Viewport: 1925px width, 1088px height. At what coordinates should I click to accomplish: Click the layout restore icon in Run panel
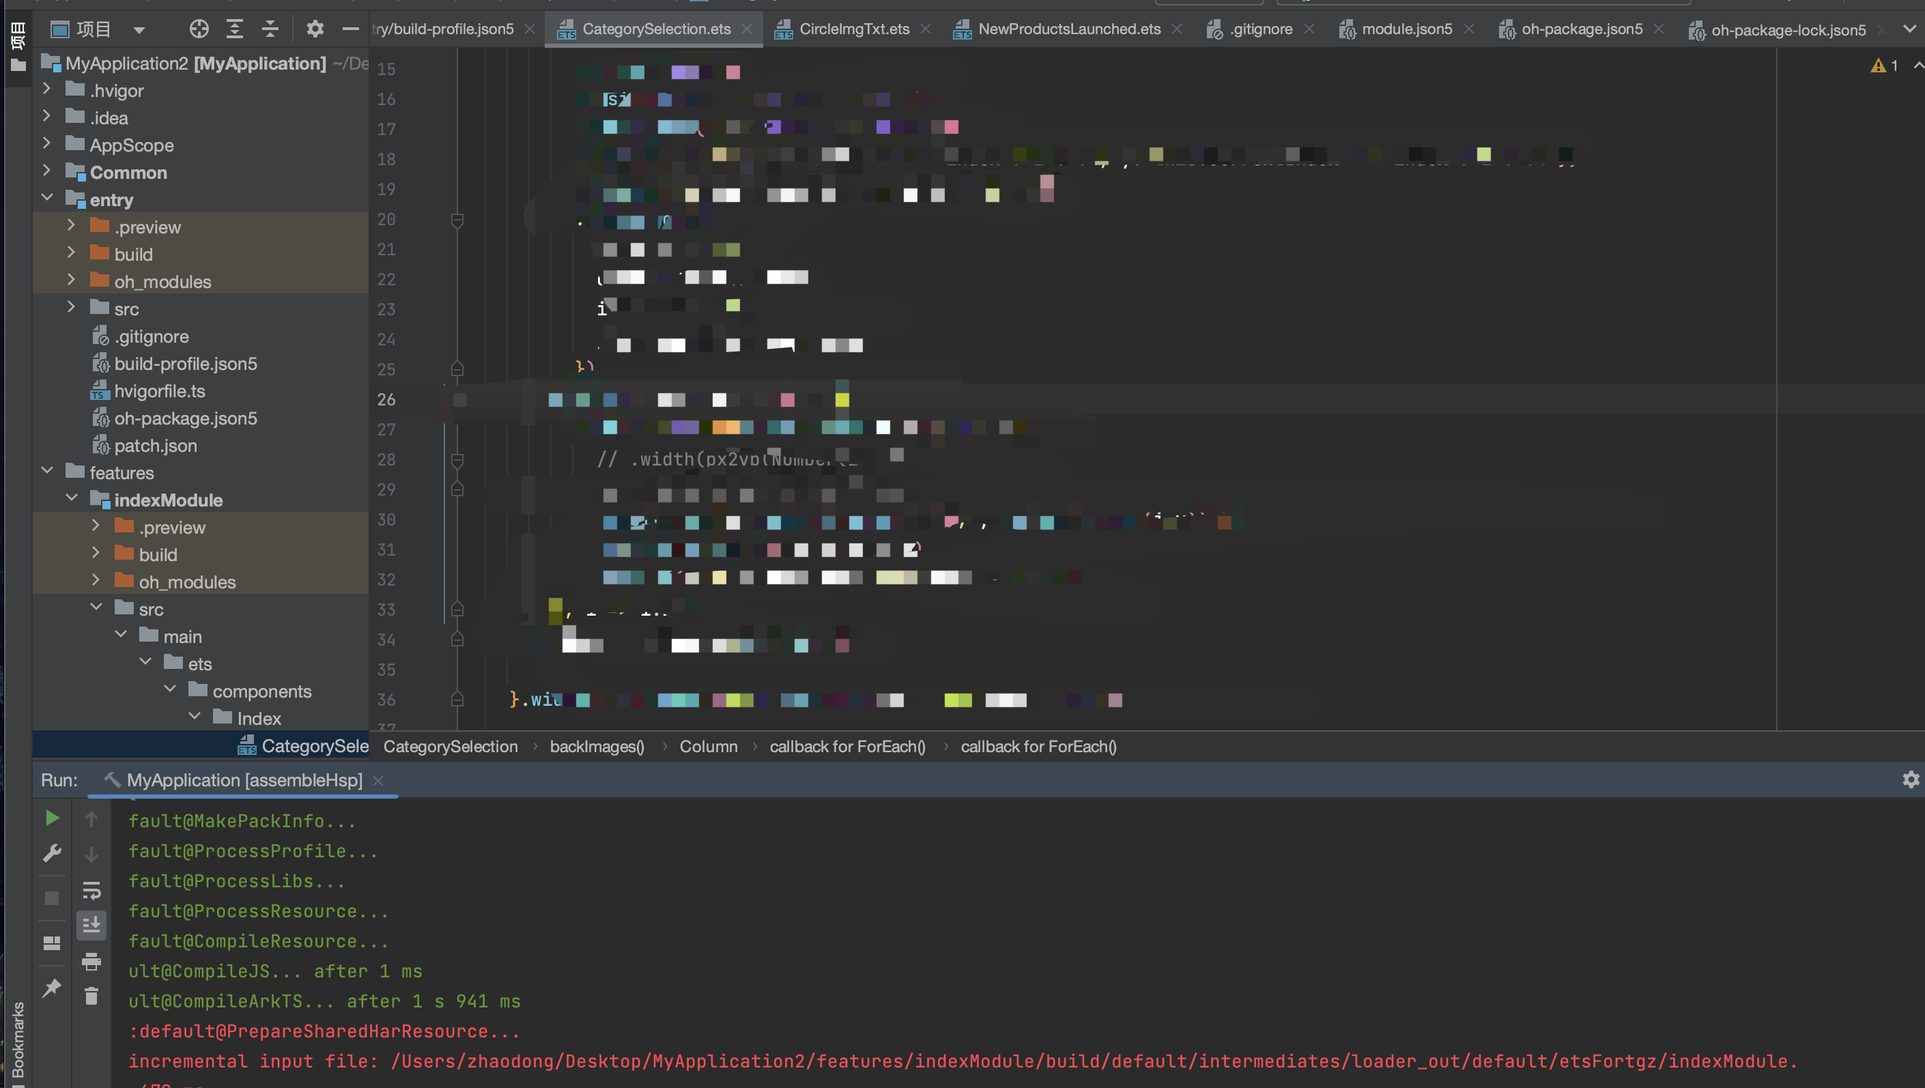point(53,943)
